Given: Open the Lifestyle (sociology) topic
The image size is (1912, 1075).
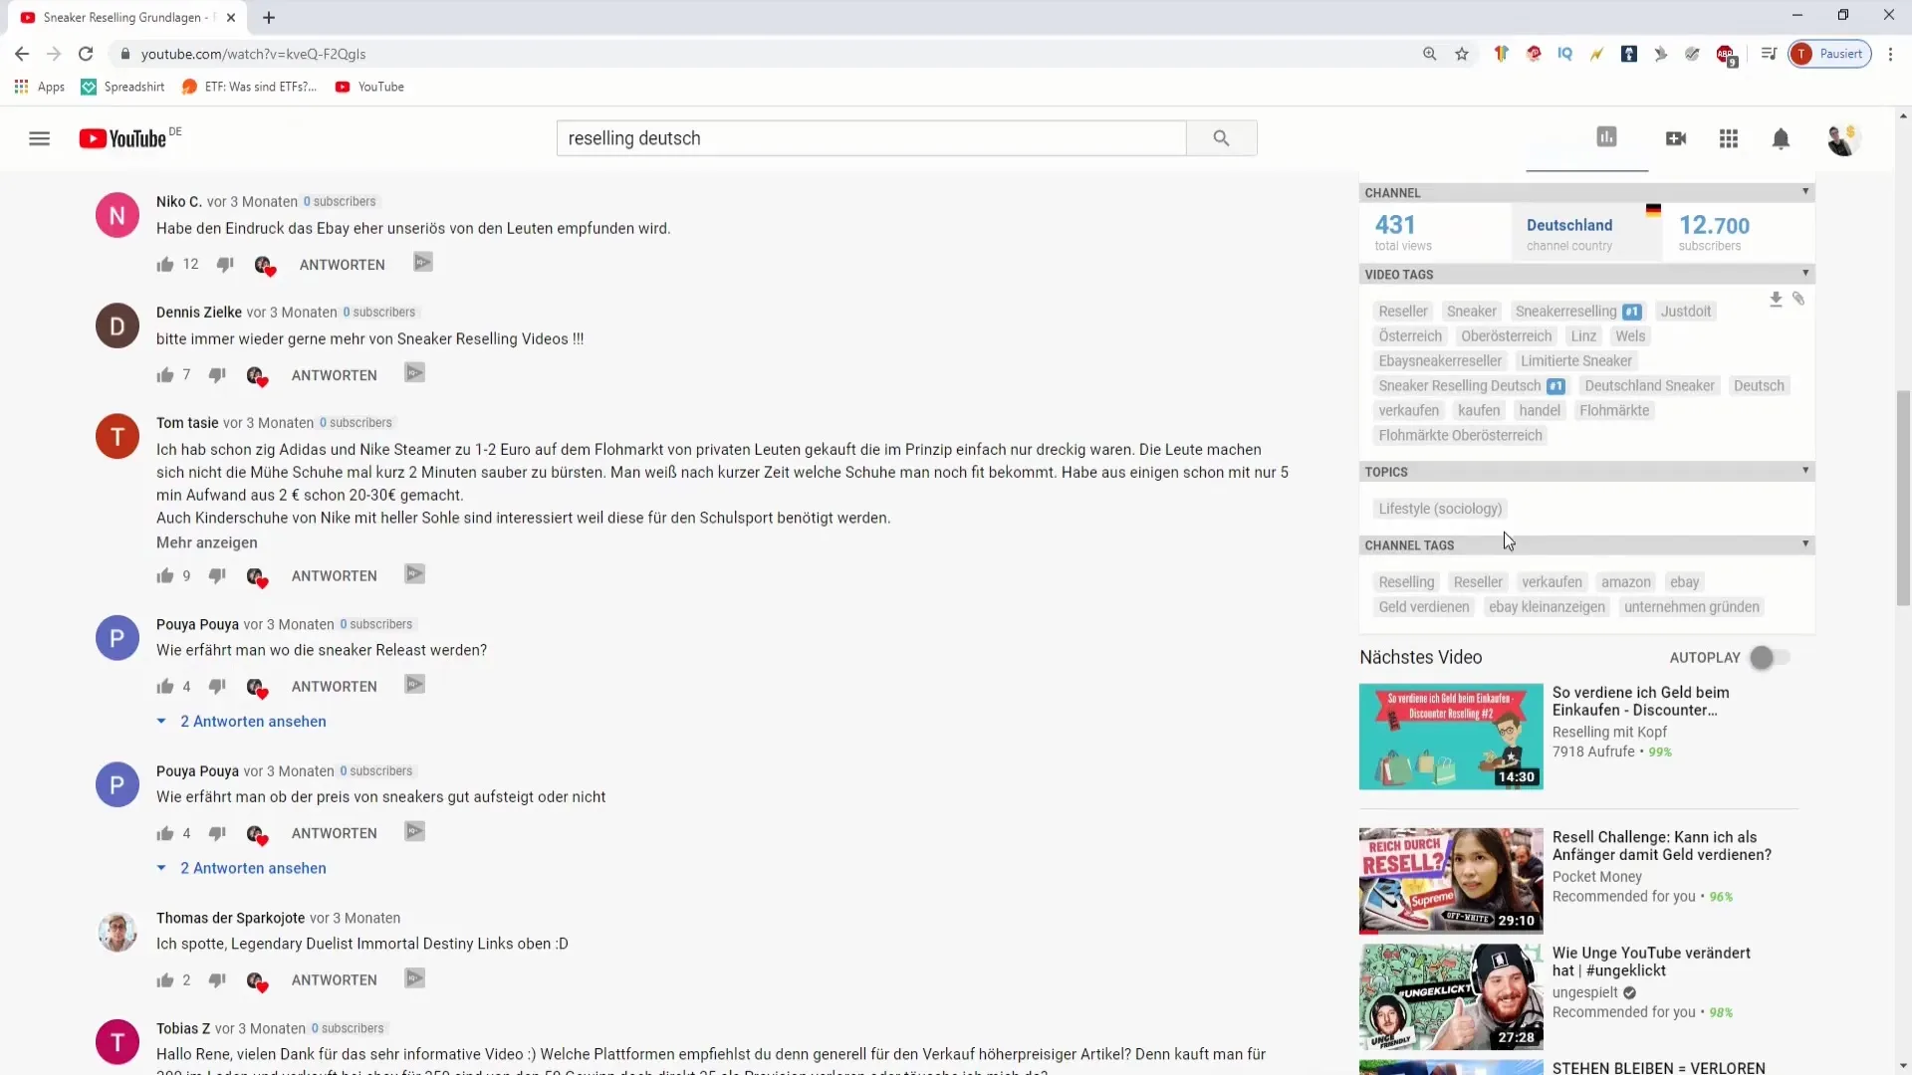Looking at the screenshot, I should 1440,509.
